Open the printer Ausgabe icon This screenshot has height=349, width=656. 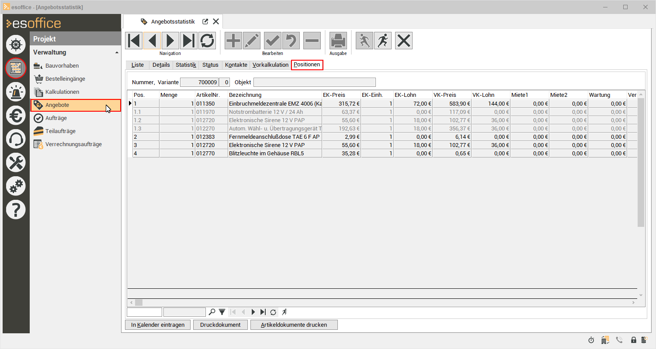click(x=338, y=41)
